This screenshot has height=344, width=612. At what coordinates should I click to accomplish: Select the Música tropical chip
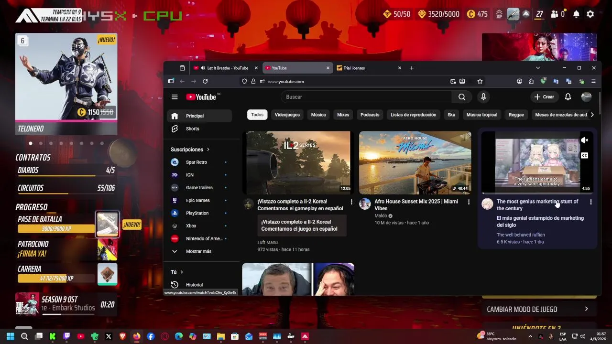[x=482, y=115]
